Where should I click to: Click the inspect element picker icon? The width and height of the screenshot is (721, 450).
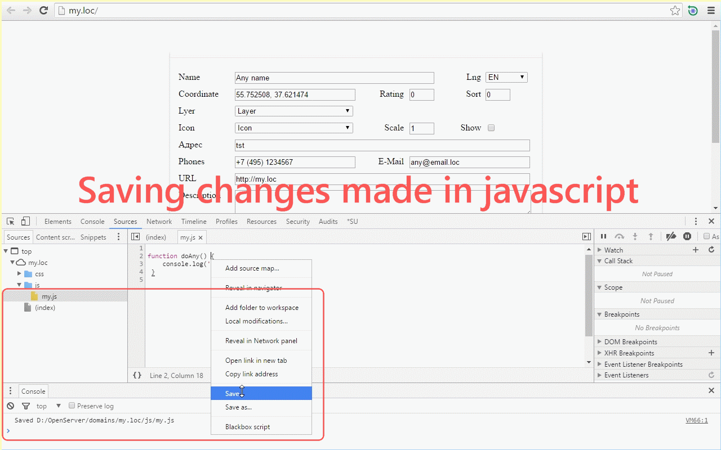click(x=10, y=222)
